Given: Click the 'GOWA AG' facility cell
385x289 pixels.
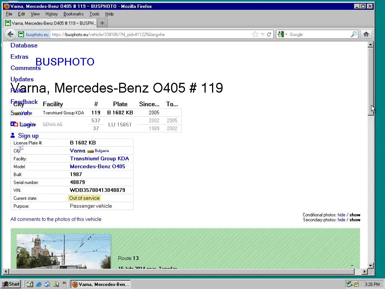Looking at the screenshot, I should click(53, 125).
